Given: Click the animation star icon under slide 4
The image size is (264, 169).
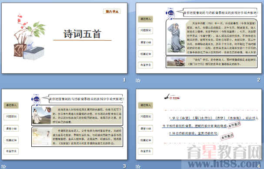Looking at the screenshot, I should pos(138,167).
